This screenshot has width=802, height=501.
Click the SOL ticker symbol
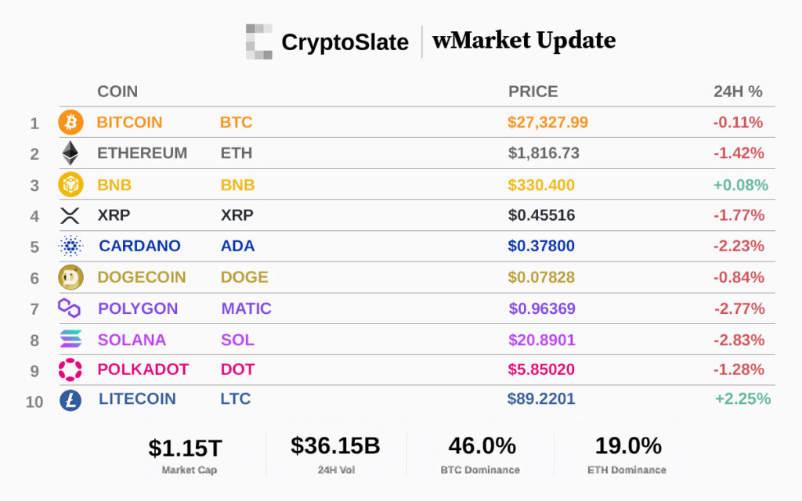click(x=237, y=340)
